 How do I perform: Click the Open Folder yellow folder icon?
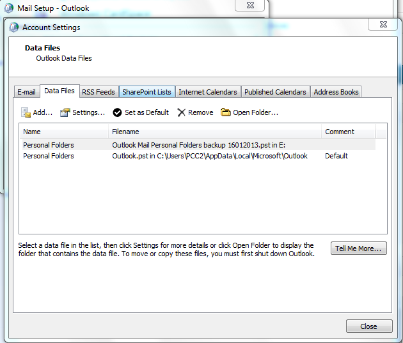226,112
